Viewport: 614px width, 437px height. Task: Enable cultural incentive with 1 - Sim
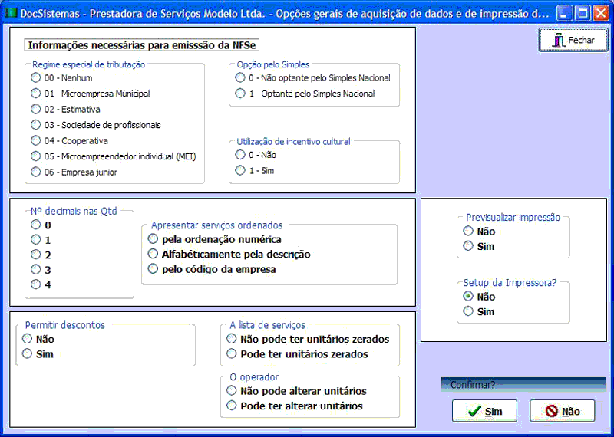241,170
